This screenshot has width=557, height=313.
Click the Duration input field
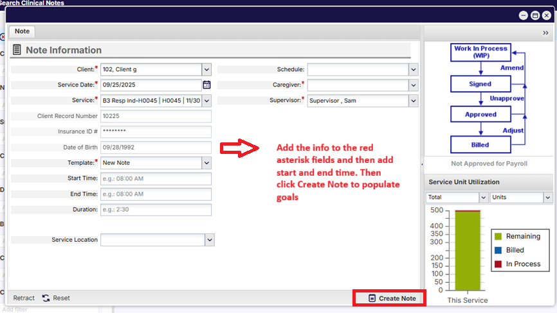tap(156, 210)
